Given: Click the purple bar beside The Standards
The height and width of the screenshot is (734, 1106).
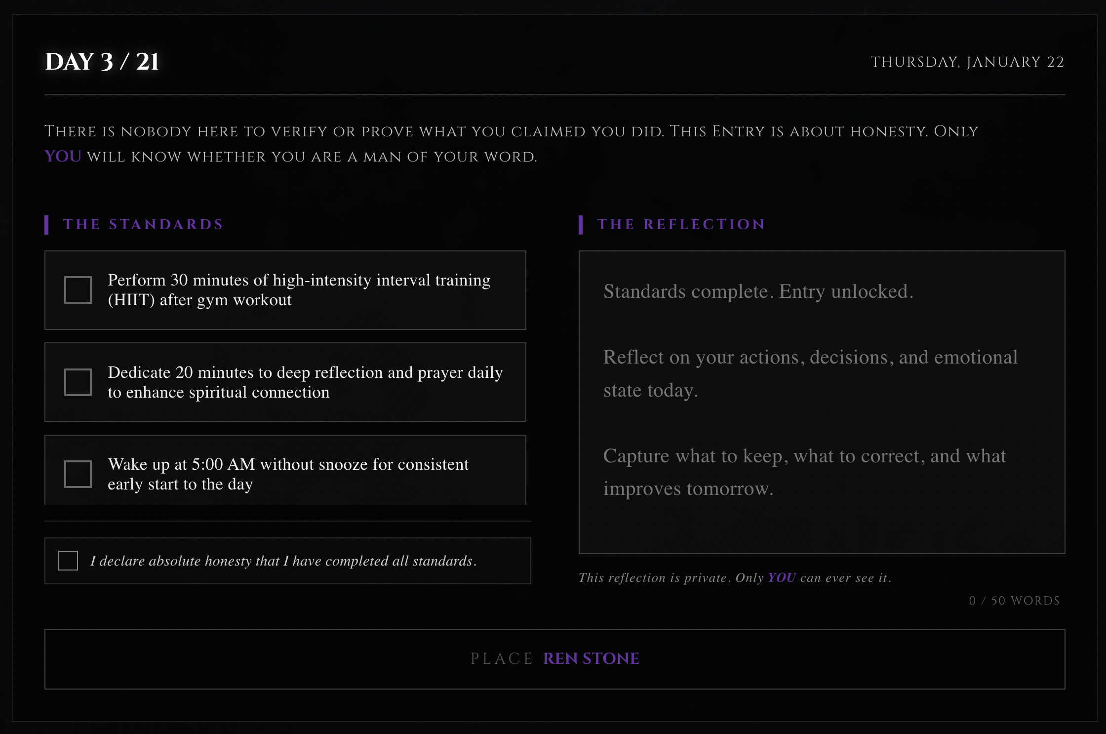Looking at the screenshot, I should coord(46,225).
